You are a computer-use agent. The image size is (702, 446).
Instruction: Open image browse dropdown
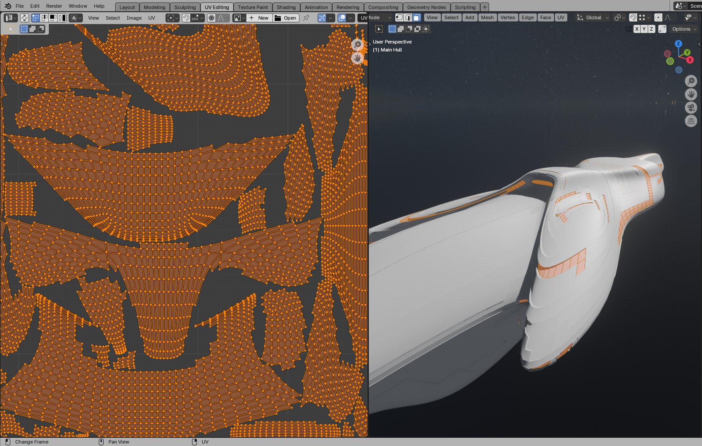click(x=239, y=18)
